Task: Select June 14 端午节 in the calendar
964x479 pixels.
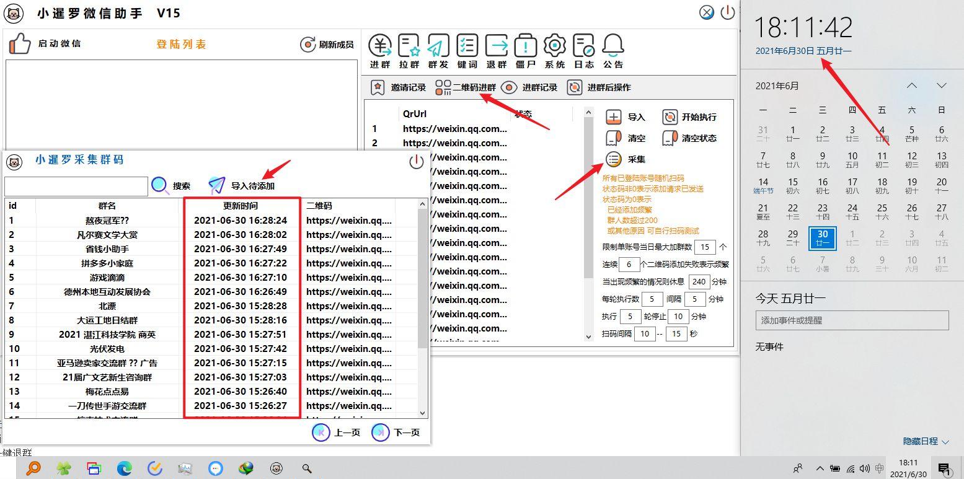Action: pos(763,186)
